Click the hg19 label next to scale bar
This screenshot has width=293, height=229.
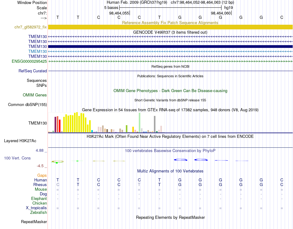pyautogui.click(x=229, y=8)
